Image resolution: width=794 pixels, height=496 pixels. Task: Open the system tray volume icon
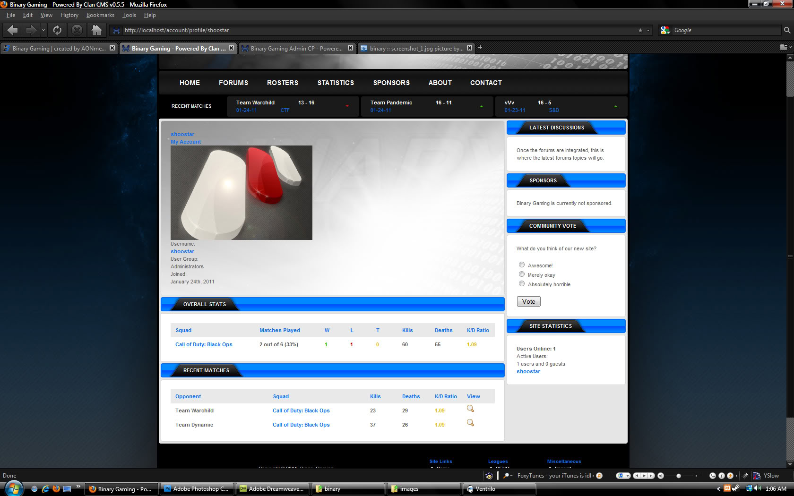(758, 488)
